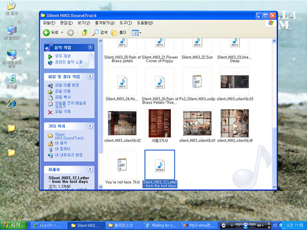Select the Silent_Hill3_23.Une... Sleep file

234,51
